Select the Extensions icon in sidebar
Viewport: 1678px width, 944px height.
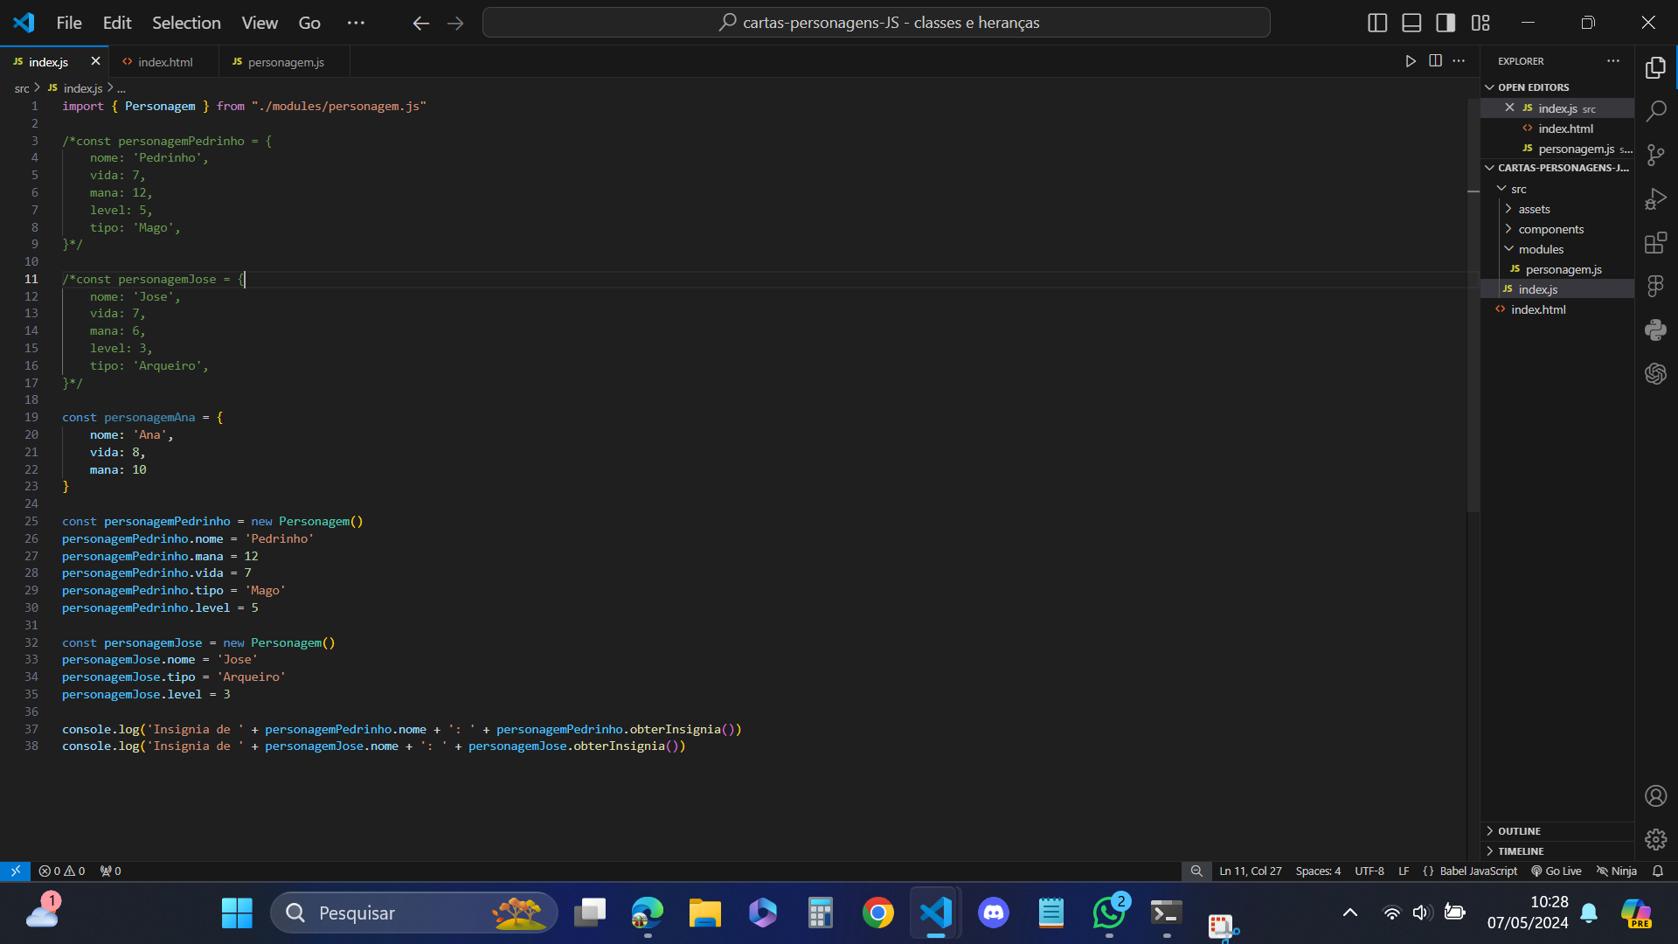[1657, 243]
